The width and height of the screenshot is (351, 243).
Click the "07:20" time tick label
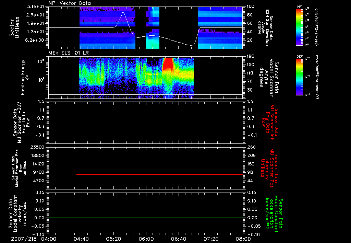pos(211,239)
